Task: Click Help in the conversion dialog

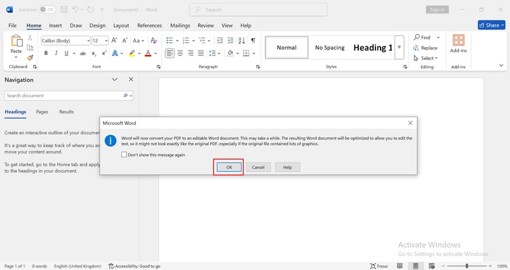Action: pos(288,167)
